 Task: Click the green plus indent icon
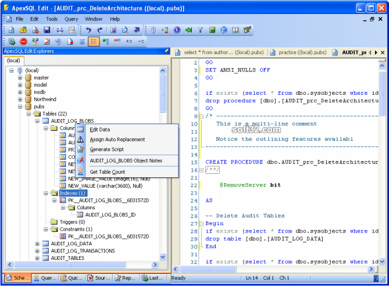pyautogui.click(x=106, y=41)
